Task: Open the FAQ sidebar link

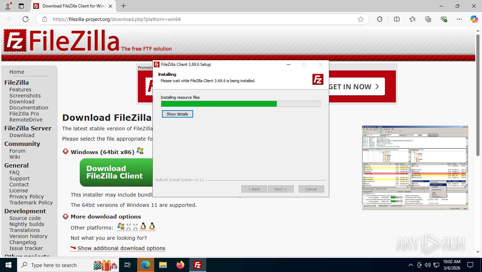Action: click(x=15, y=172)
